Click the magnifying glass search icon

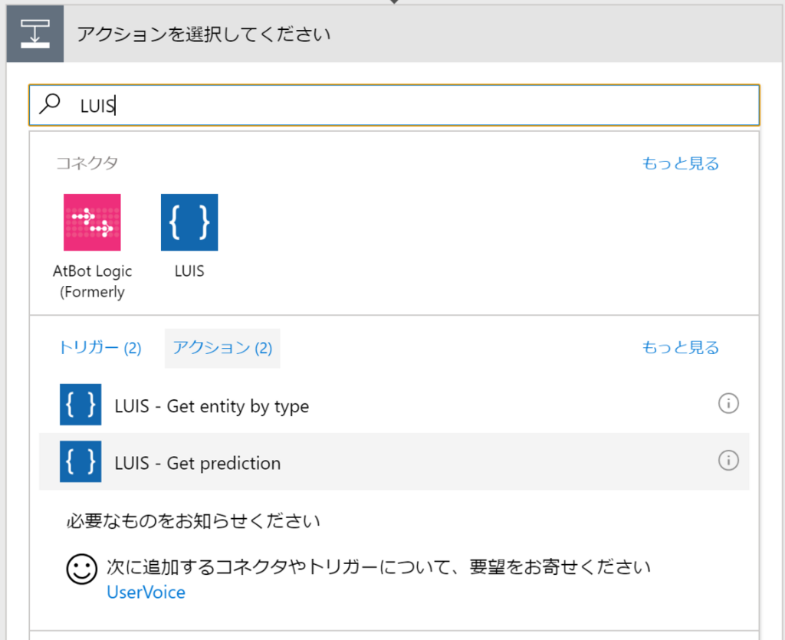(50, 105)
